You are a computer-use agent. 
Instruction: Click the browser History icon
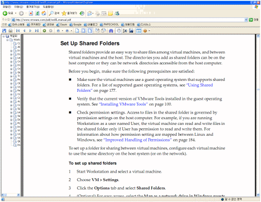coord(82,13)
